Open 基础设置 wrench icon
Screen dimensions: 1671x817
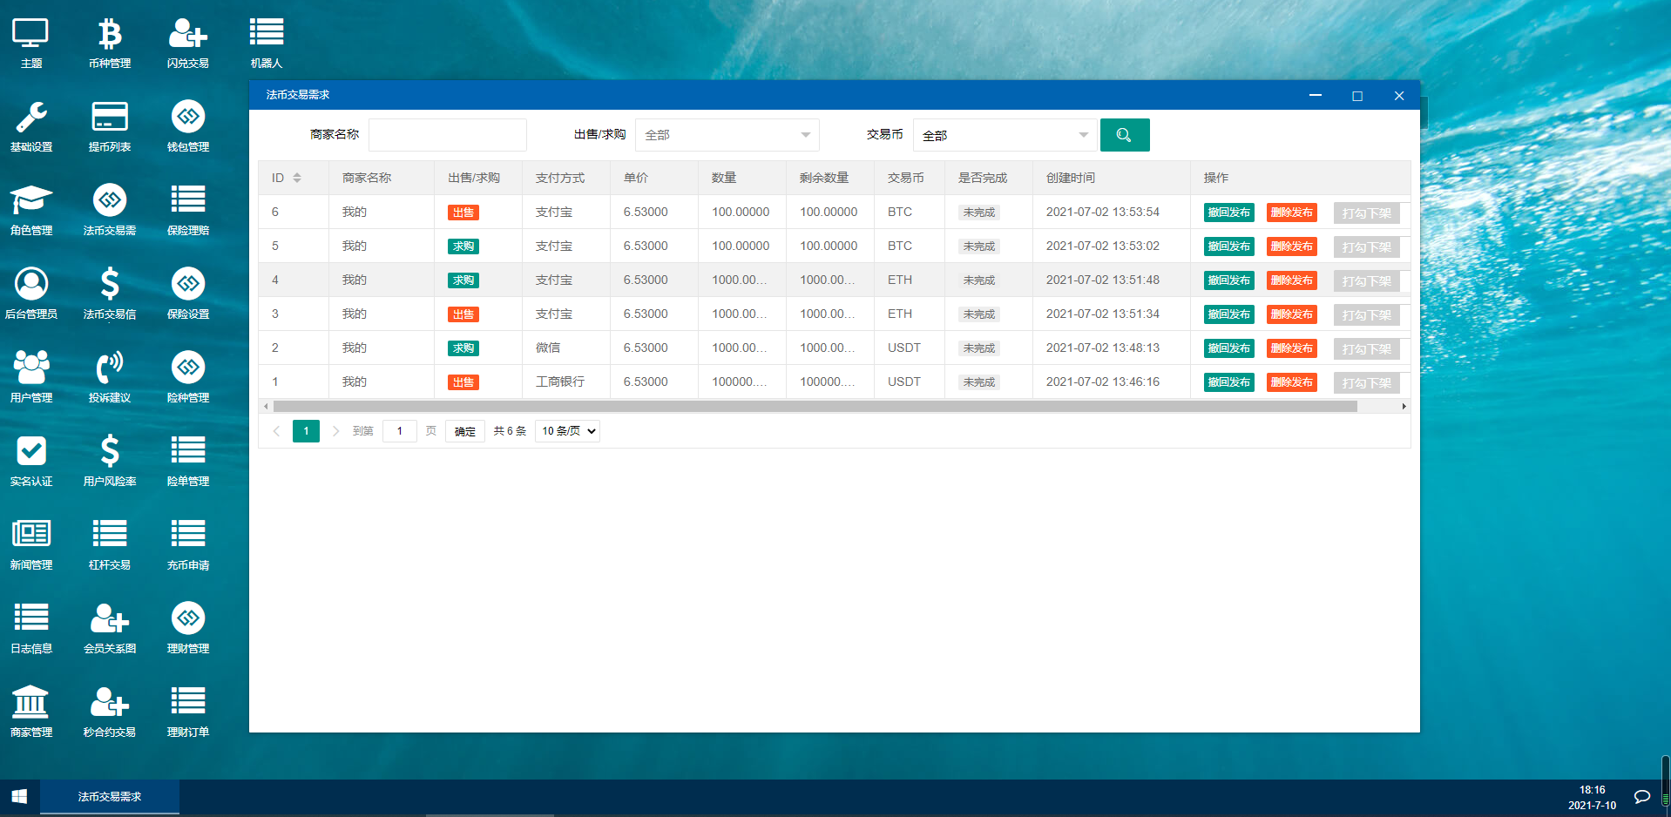click(x=30, y=126)
